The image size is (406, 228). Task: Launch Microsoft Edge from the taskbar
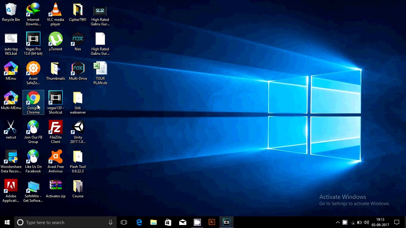point(139,222)
